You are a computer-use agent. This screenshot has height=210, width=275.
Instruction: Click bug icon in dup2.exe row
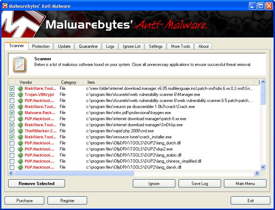pyautogui.click(x=20, y=149)
